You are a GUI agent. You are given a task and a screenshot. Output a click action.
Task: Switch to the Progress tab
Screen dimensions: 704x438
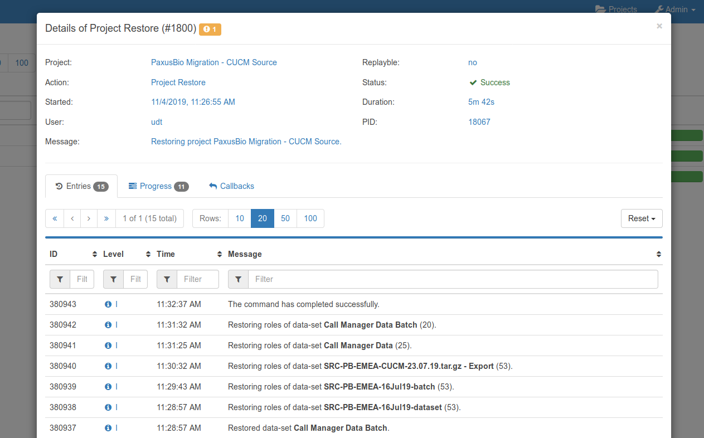coord(158,186)
